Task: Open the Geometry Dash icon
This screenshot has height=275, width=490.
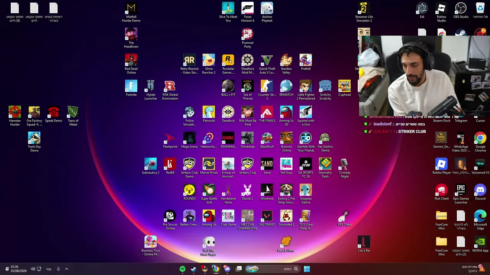Action: click(x=325, y=168)
